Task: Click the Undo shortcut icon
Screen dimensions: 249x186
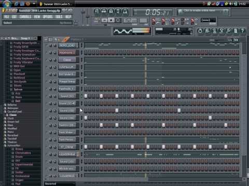Action: 200,31
